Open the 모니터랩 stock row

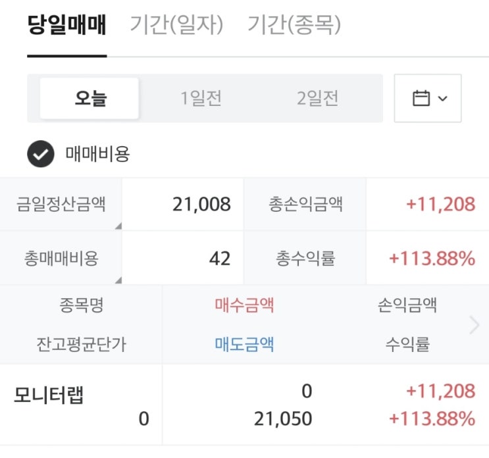(x=49, y=396)
